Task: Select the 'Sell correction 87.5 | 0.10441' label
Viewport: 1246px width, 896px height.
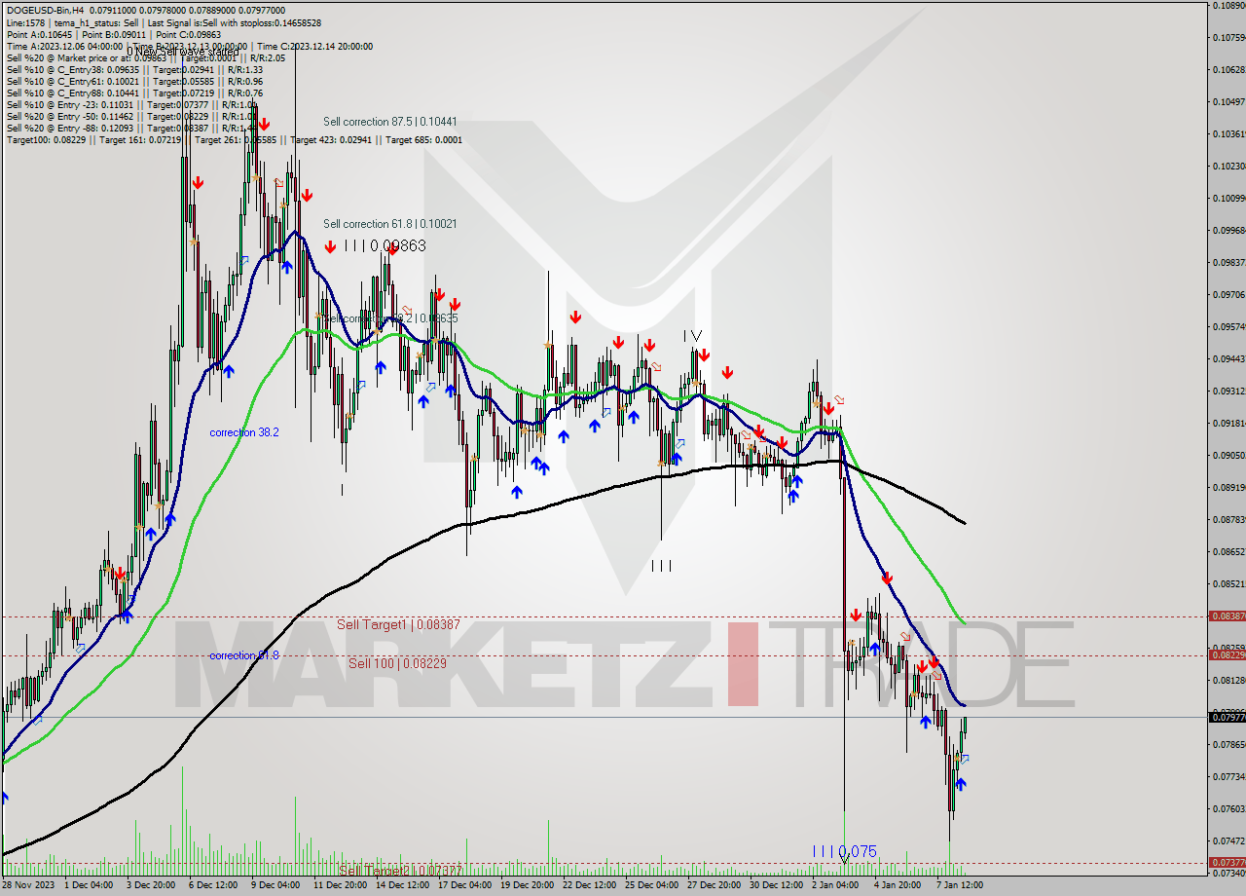Action: pyautogui.click(x=390, y=122)
